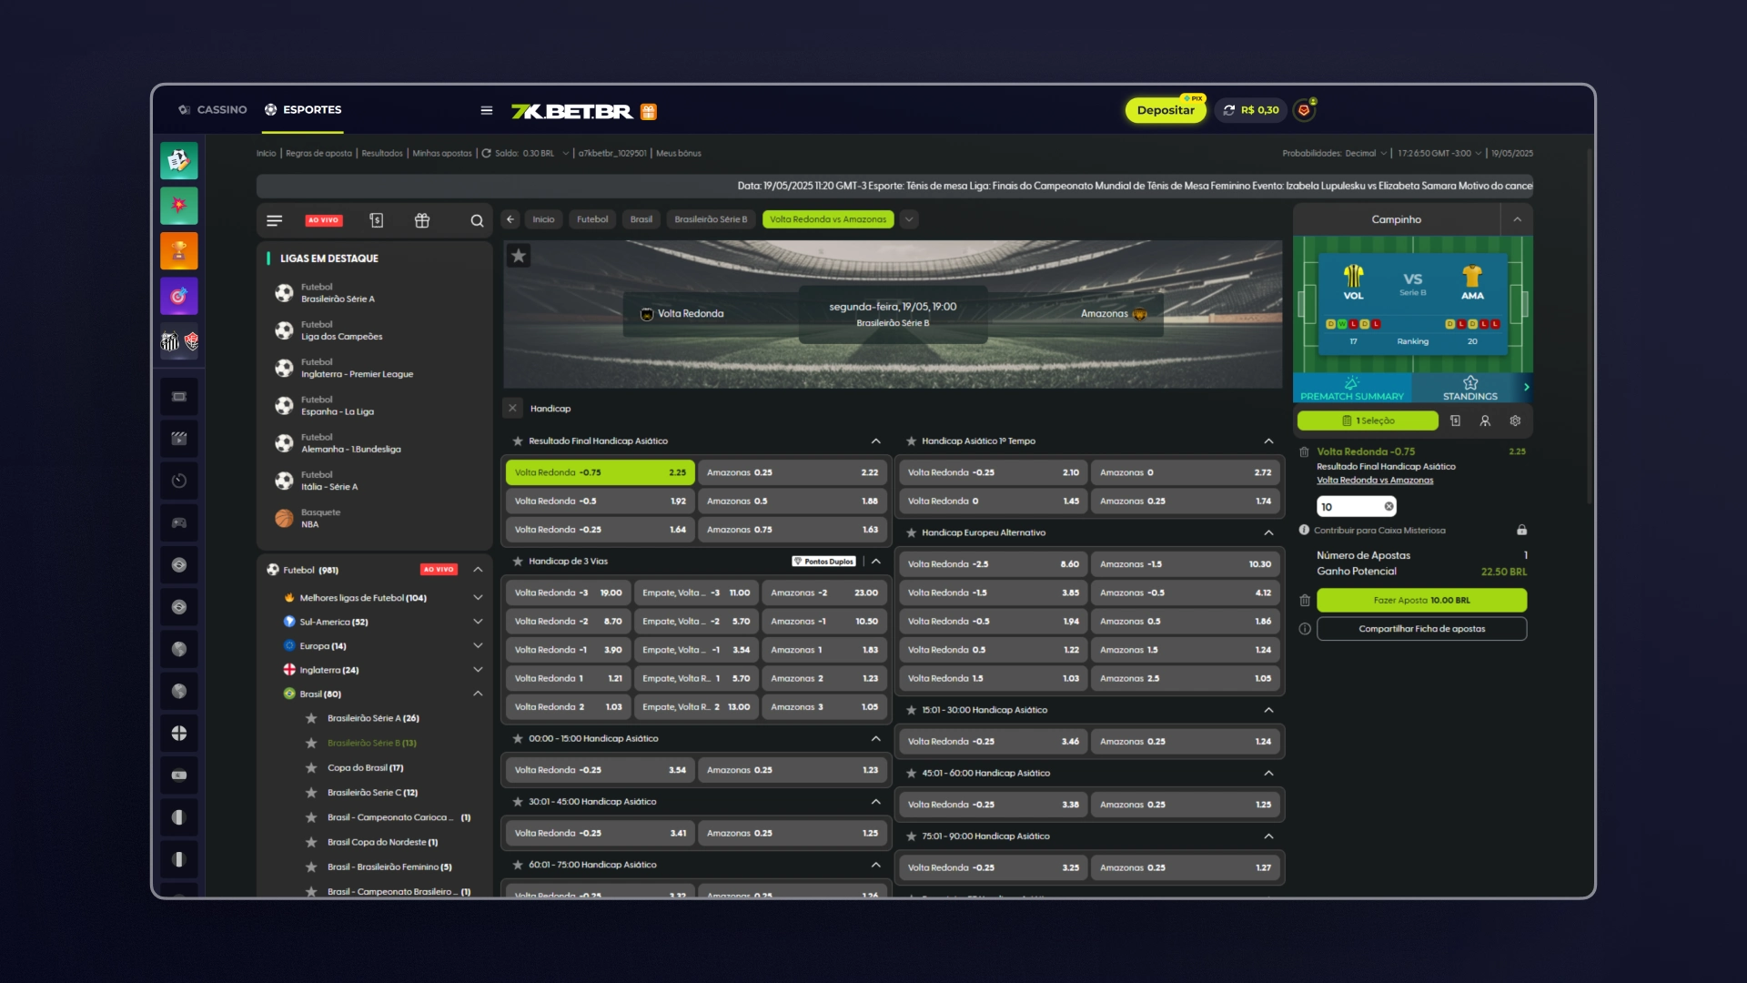Click the Depositar button
The image size is (1747, 983).
pos(1166,110)
